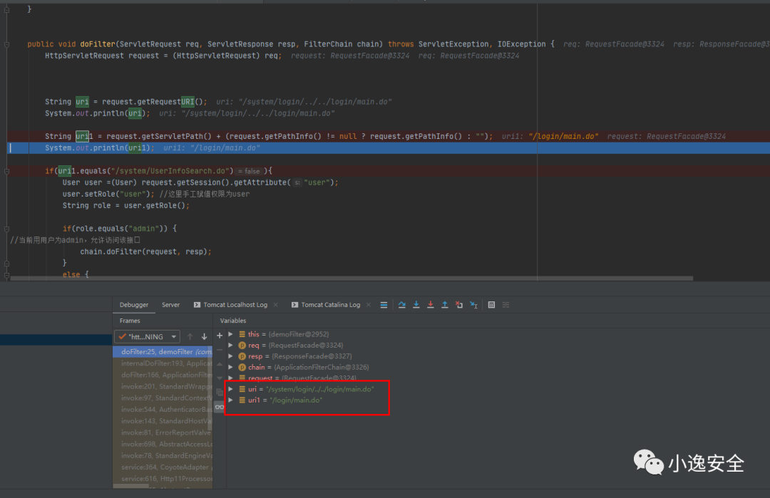Click the Drop Frame icon

point(458,305)
